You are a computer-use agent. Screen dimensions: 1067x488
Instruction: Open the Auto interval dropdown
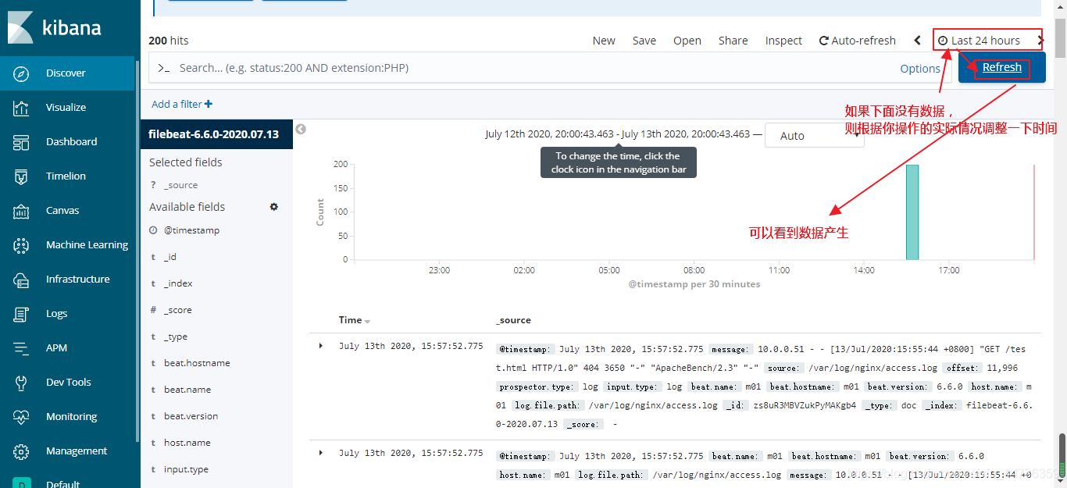(x=815, y=136)
